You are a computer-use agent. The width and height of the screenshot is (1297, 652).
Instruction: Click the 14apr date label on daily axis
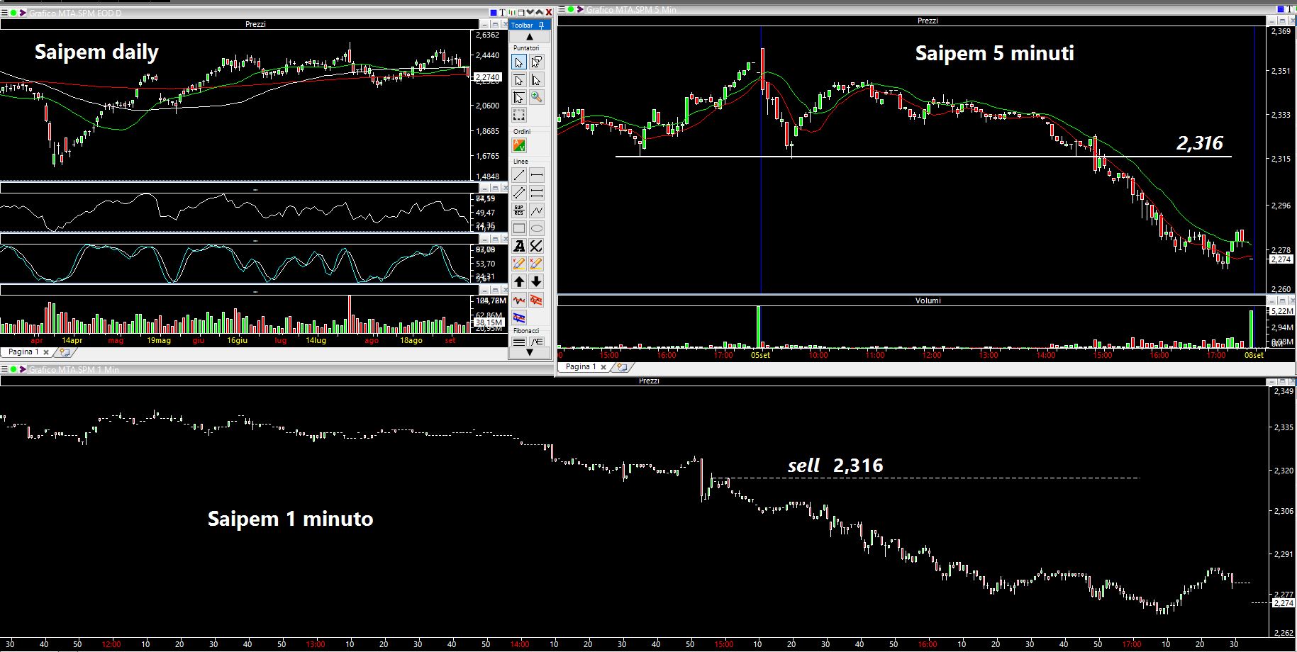coord(72,341)
